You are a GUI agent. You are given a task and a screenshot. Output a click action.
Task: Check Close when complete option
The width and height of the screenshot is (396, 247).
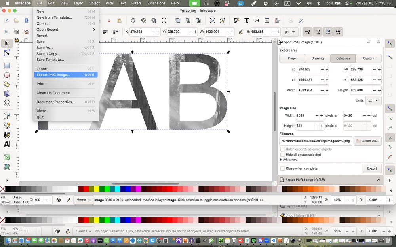pos(283,168)
